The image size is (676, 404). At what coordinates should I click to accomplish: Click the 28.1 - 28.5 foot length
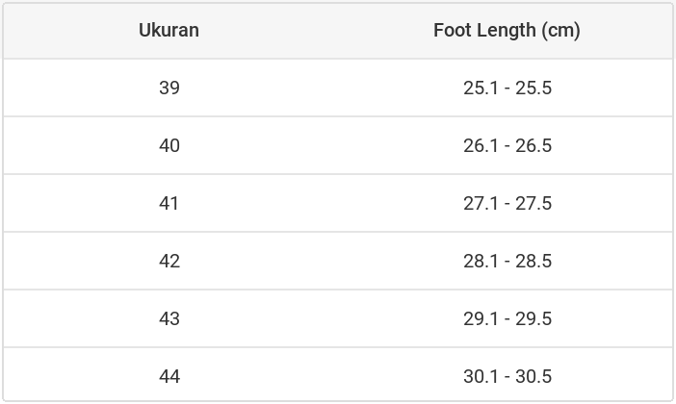507,261
